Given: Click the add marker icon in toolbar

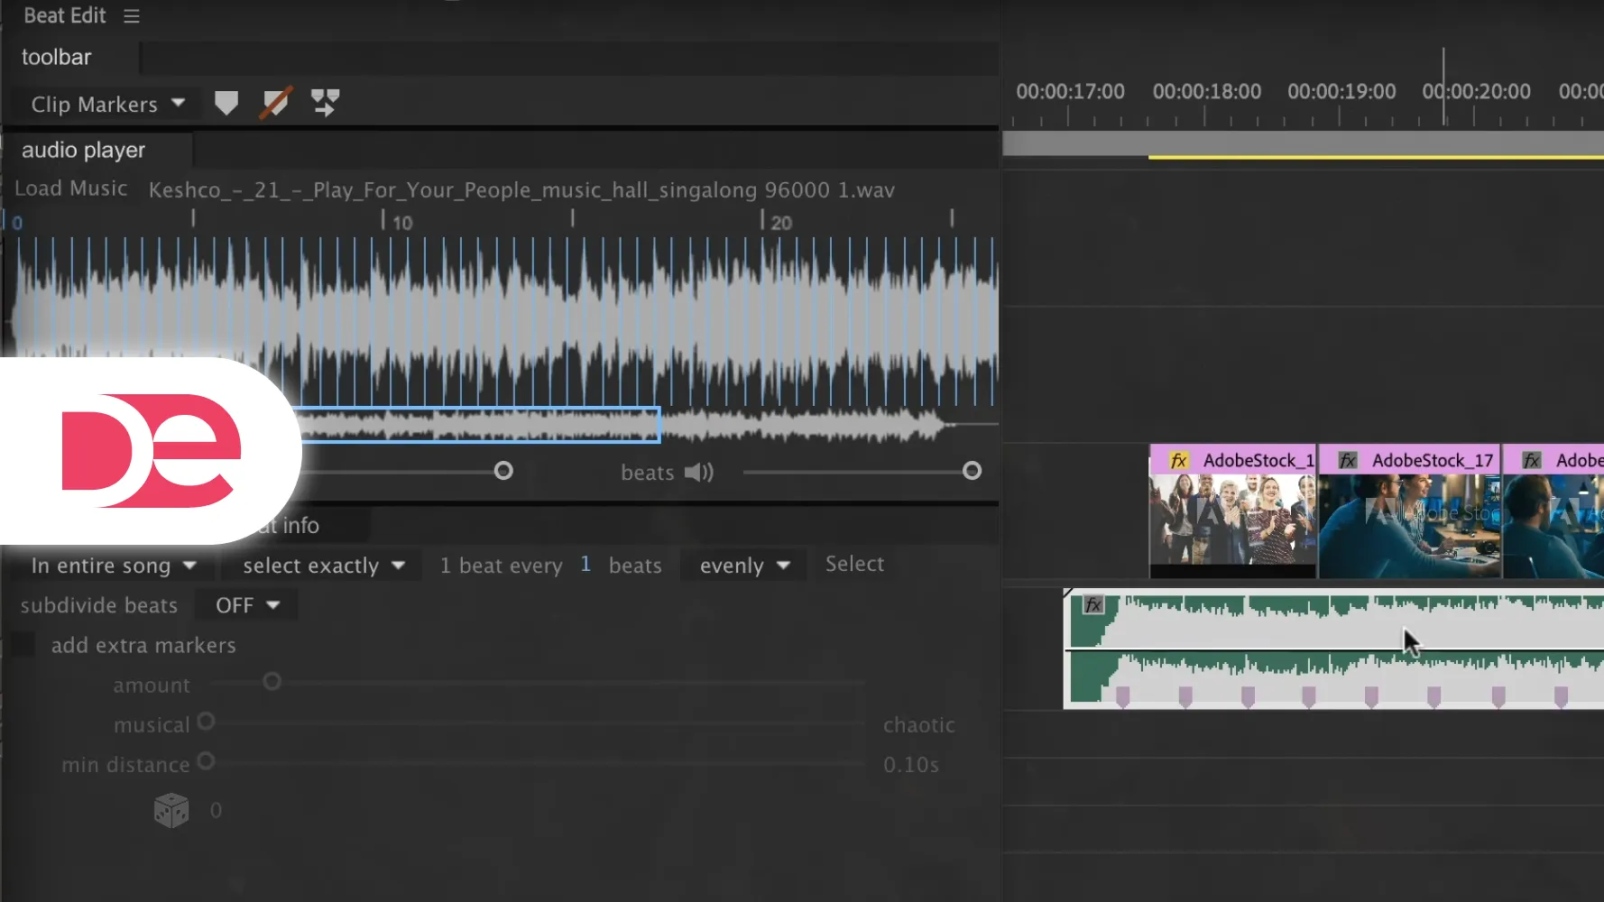Looking at the screenshot, I should 226,103.
